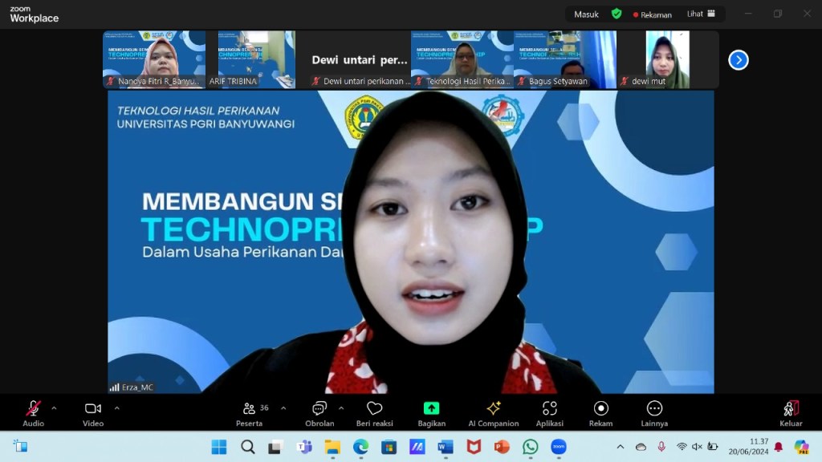Open Beri reaksi to send a reaction

tap(374, 409)
